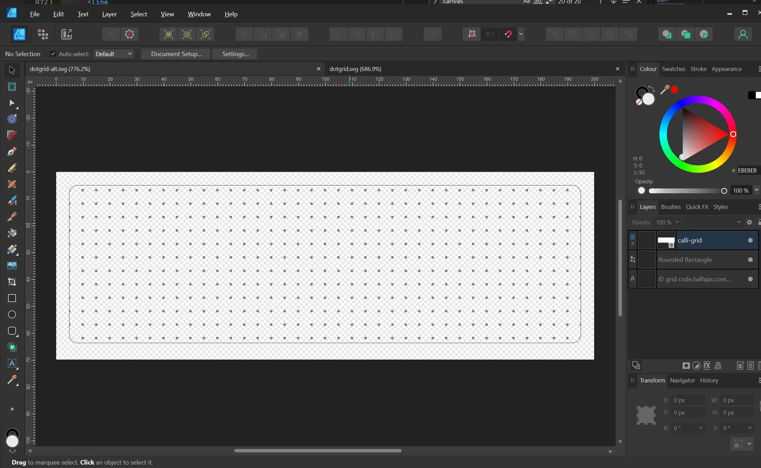
Task: Select the Pen tool in toolbar
Action: [11, 151]
